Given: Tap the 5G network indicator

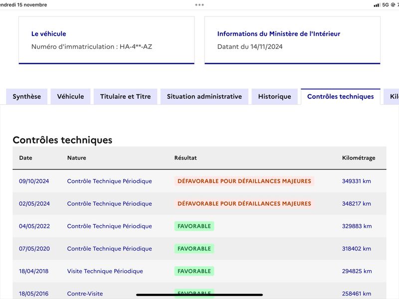Looking at the screenshot, I should click(386, 5).
